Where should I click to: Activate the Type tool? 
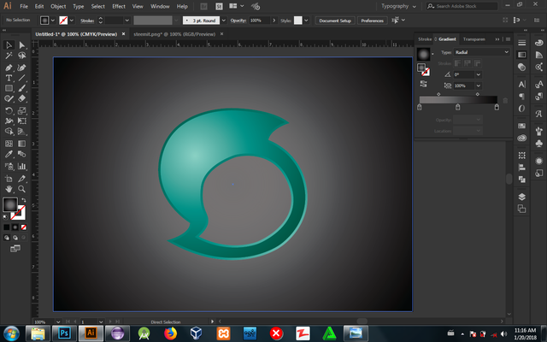(x=9, y=78)
